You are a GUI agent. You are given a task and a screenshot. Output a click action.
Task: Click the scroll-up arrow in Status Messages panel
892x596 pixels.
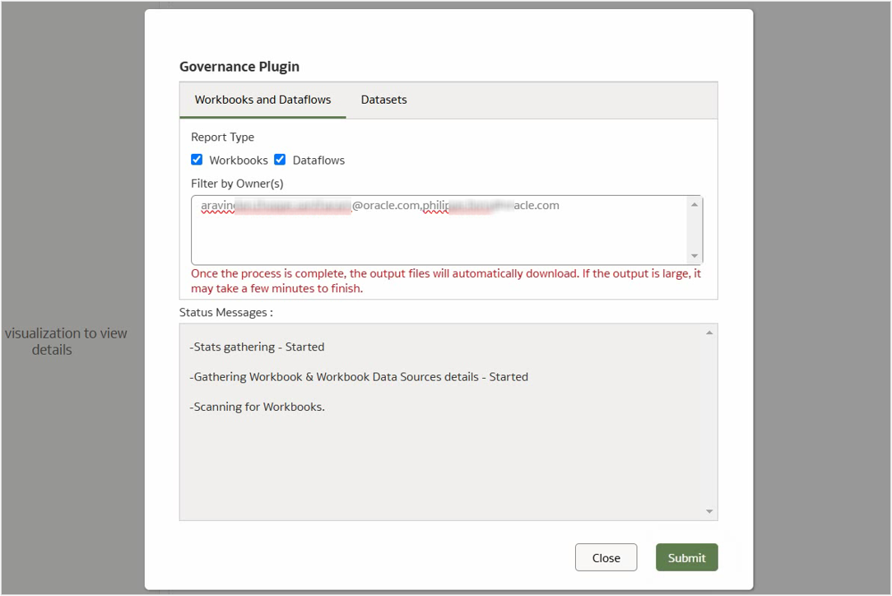pyautogui.click(x=708, y=331)
